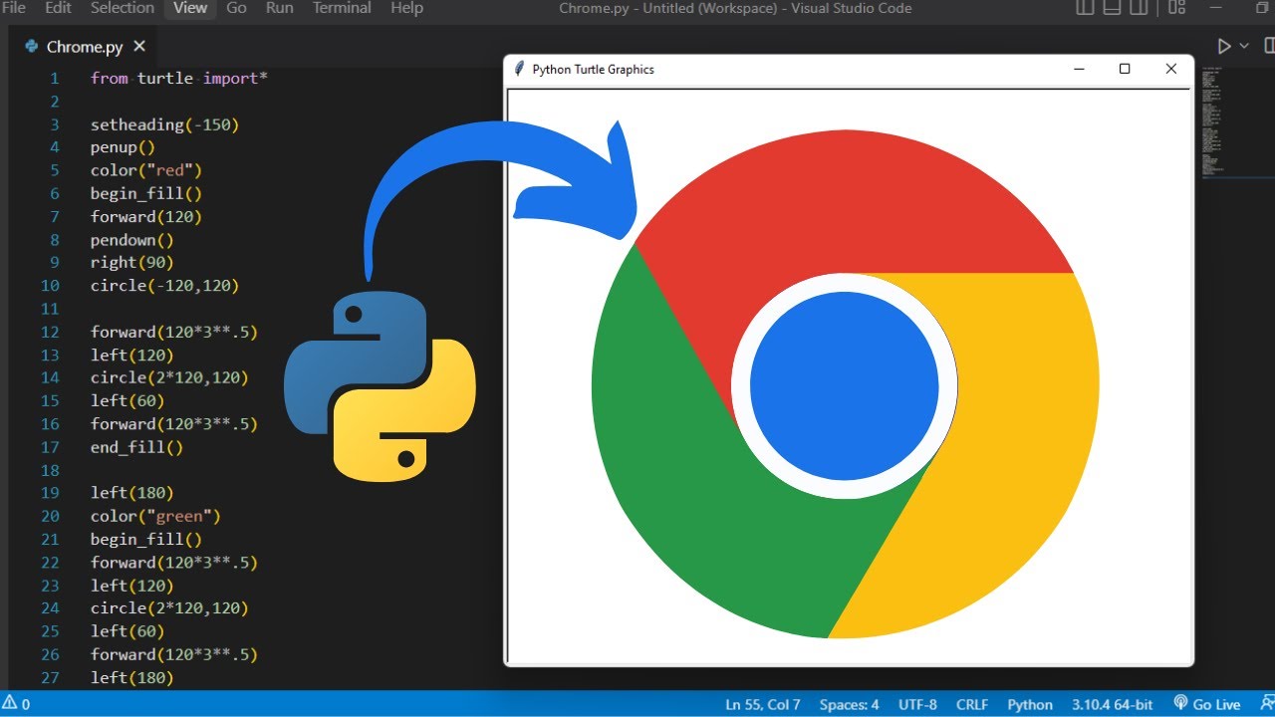1275x717 pixels.
Task: Open the Help menu
Action: 406,8
